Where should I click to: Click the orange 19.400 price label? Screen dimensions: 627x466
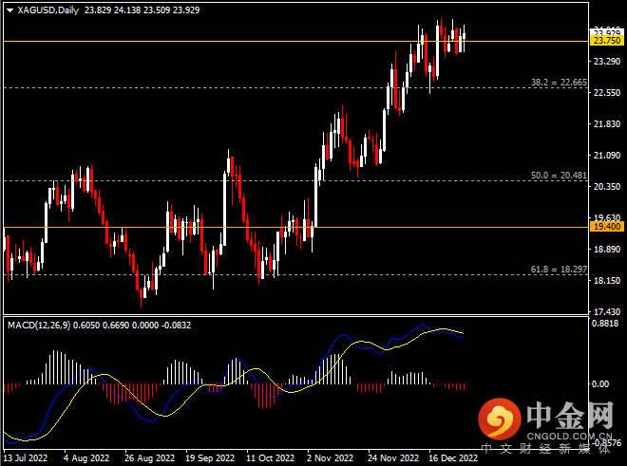coord(606,227)
